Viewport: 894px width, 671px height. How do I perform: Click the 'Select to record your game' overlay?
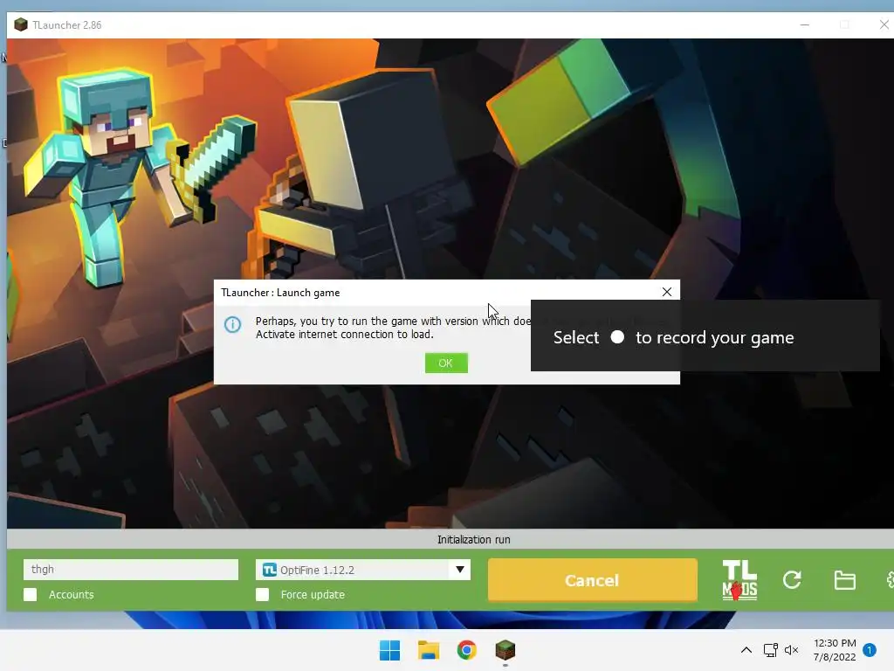[705, 336]
